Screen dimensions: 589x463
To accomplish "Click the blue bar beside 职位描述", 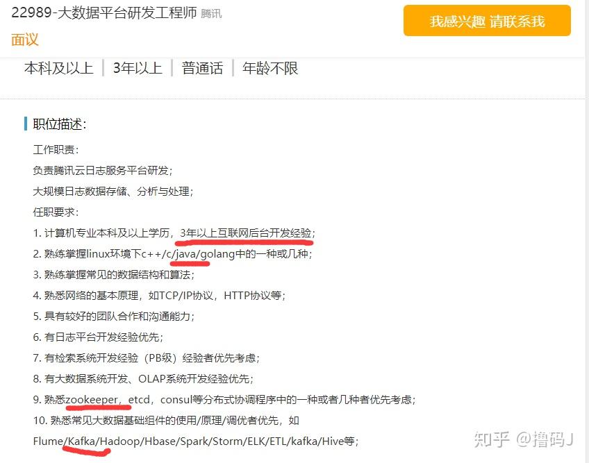I will click(x=26, y=124).
